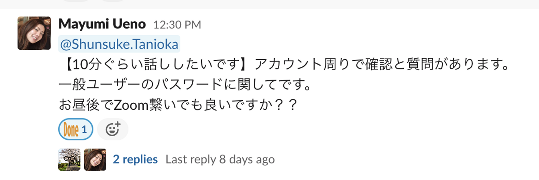Click the 【10分ぐらい話ししたいです】 bracketed text

coord(156,65)
